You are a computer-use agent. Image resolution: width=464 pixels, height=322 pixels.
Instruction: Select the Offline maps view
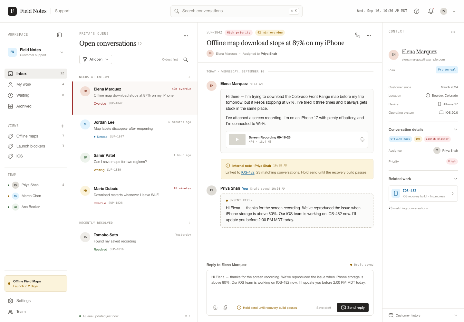[x=36, y=136]
